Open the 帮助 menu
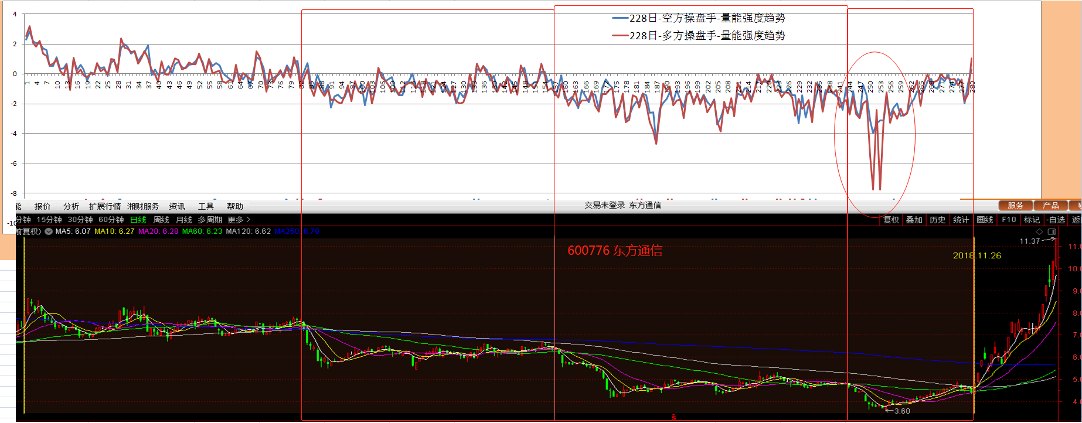Screen dimensions: 1082x423 coord(235,206)
